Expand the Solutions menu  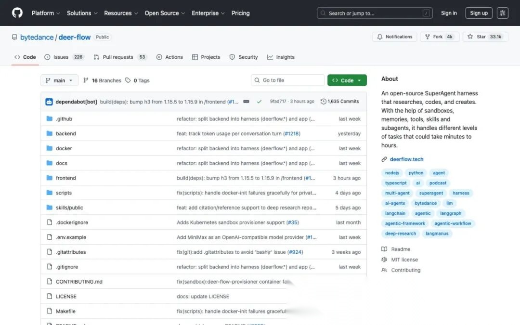[x=82, y=13]
